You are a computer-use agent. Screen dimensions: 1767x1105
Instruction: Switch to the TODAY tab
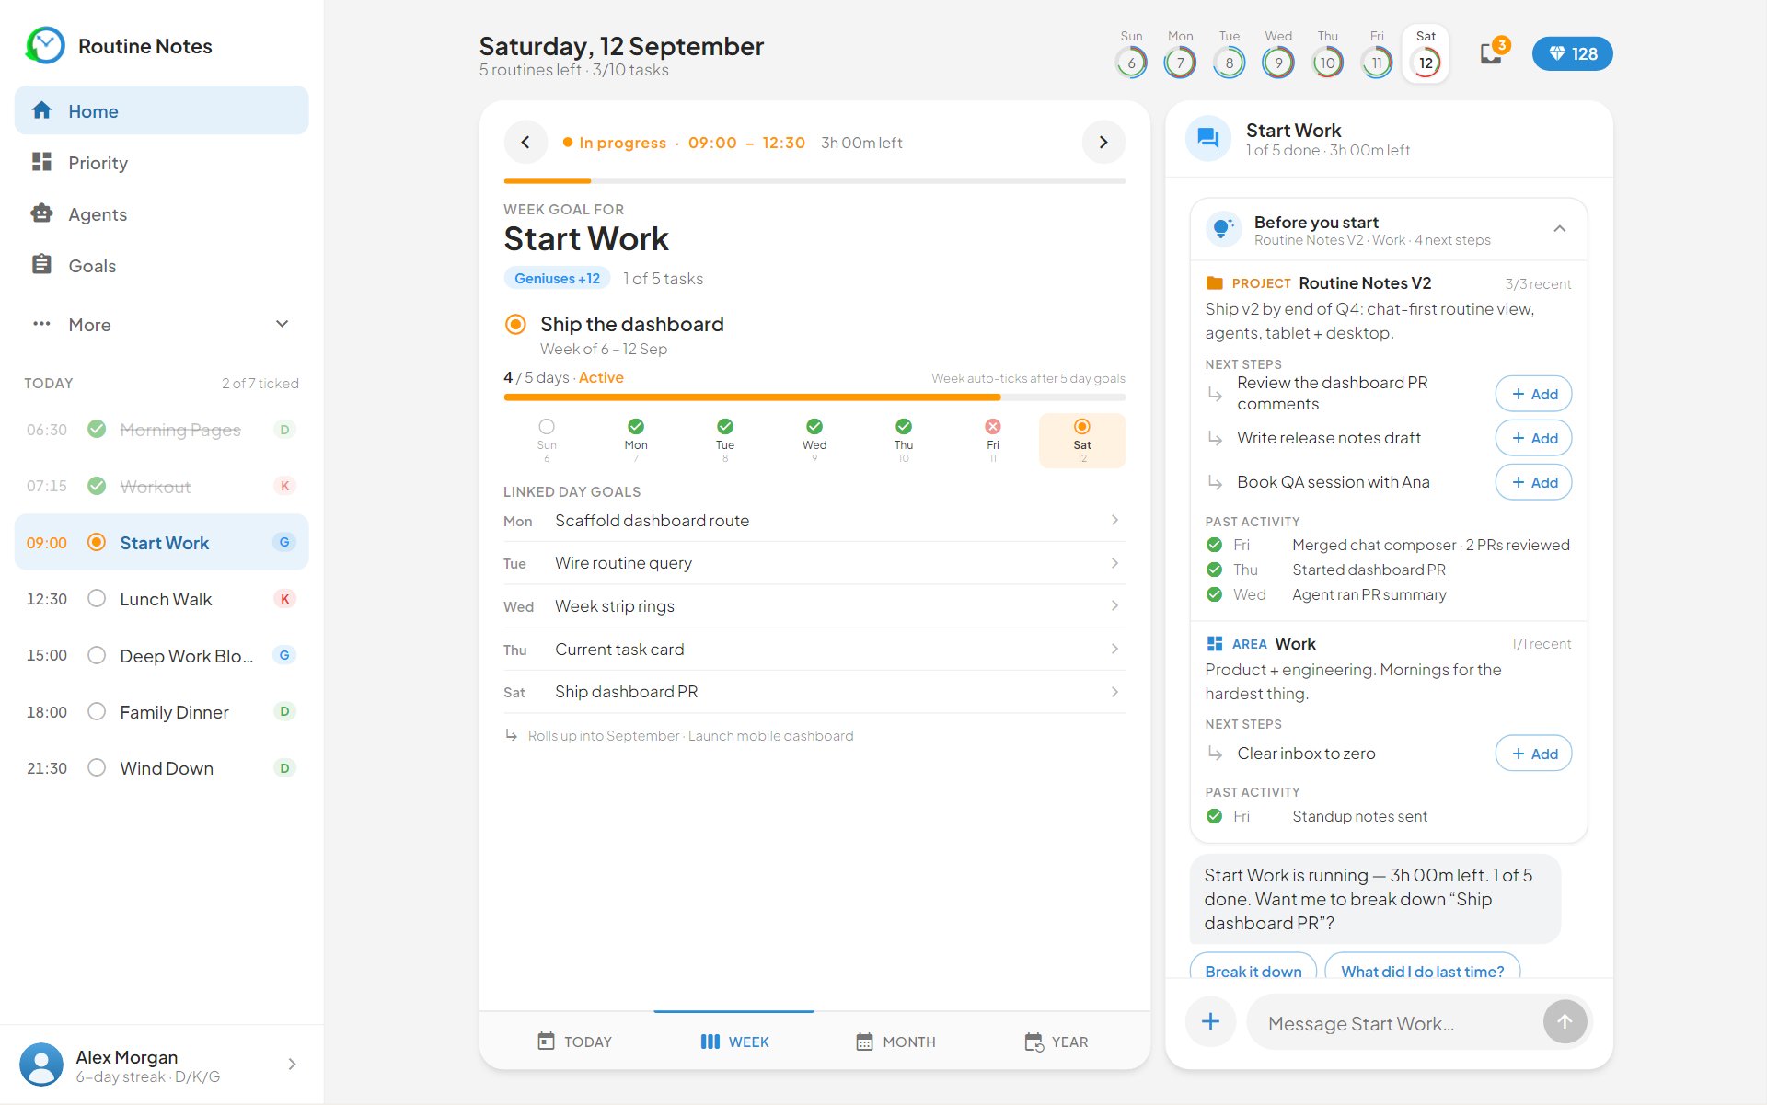tap(574, 1042)
